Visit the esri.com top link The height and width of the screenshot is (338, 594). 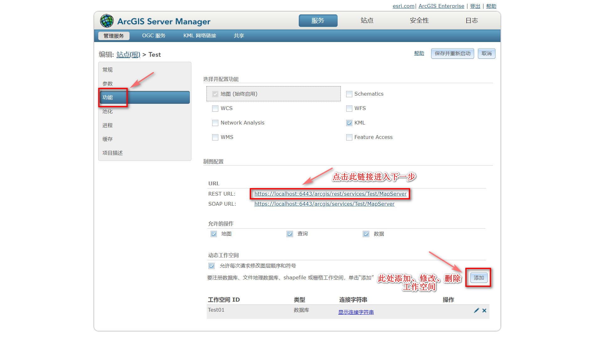click(404, 6)
